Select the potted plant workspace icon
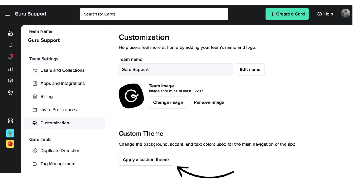The width and height of the screenshot is (356, 181). (10, 133)
